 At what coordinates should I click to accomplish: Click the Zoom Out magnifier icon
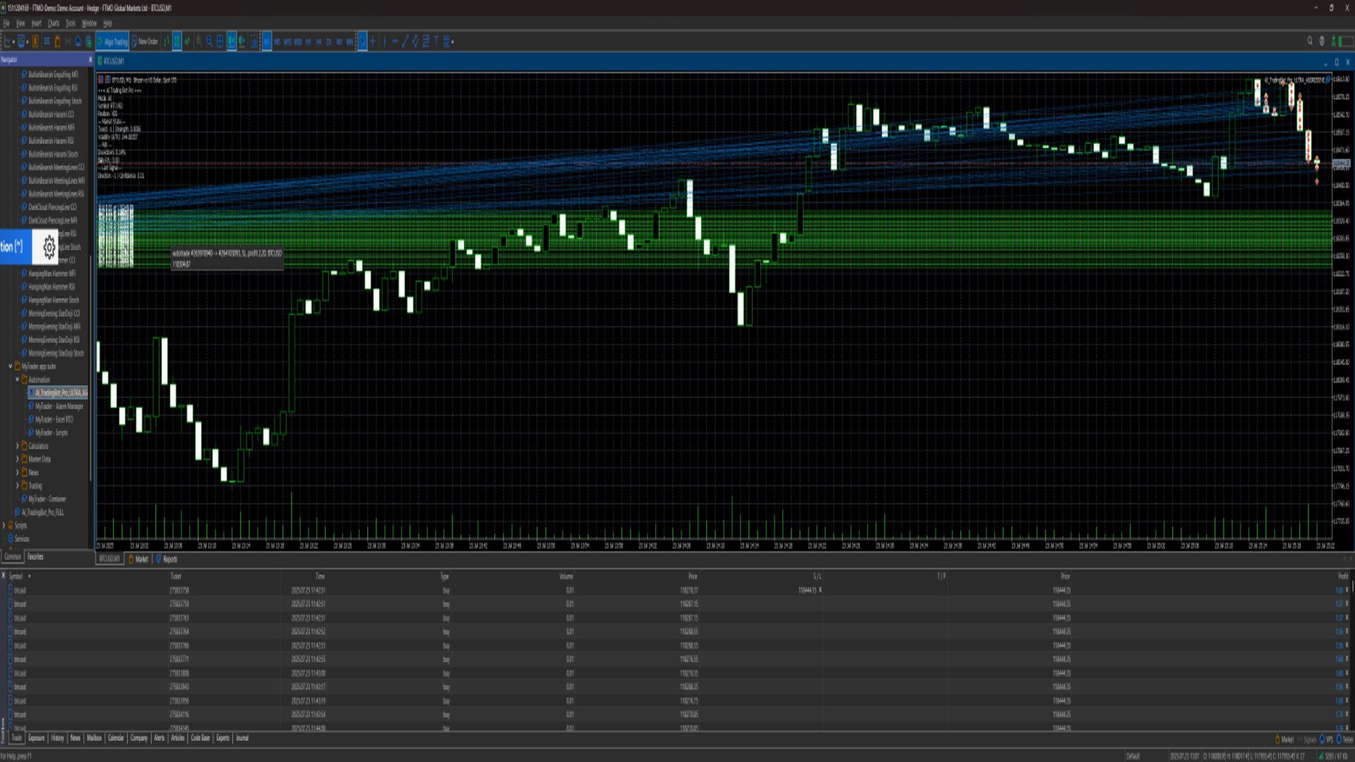point(209,42)
